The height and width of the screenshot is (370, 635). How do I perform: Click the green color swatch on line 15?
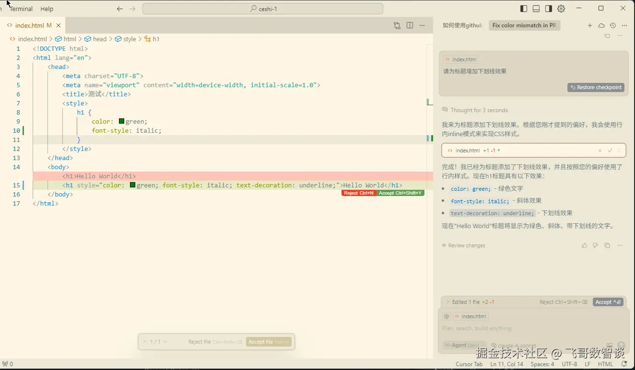132,185
